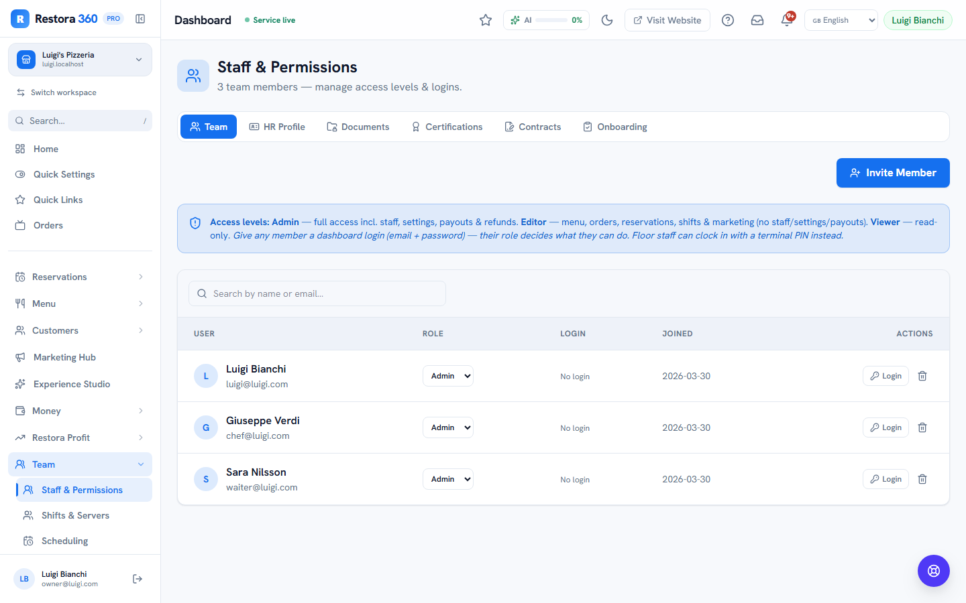Switch to the Onboarding tab
The image size is (966, 603).
click(615, 127)
